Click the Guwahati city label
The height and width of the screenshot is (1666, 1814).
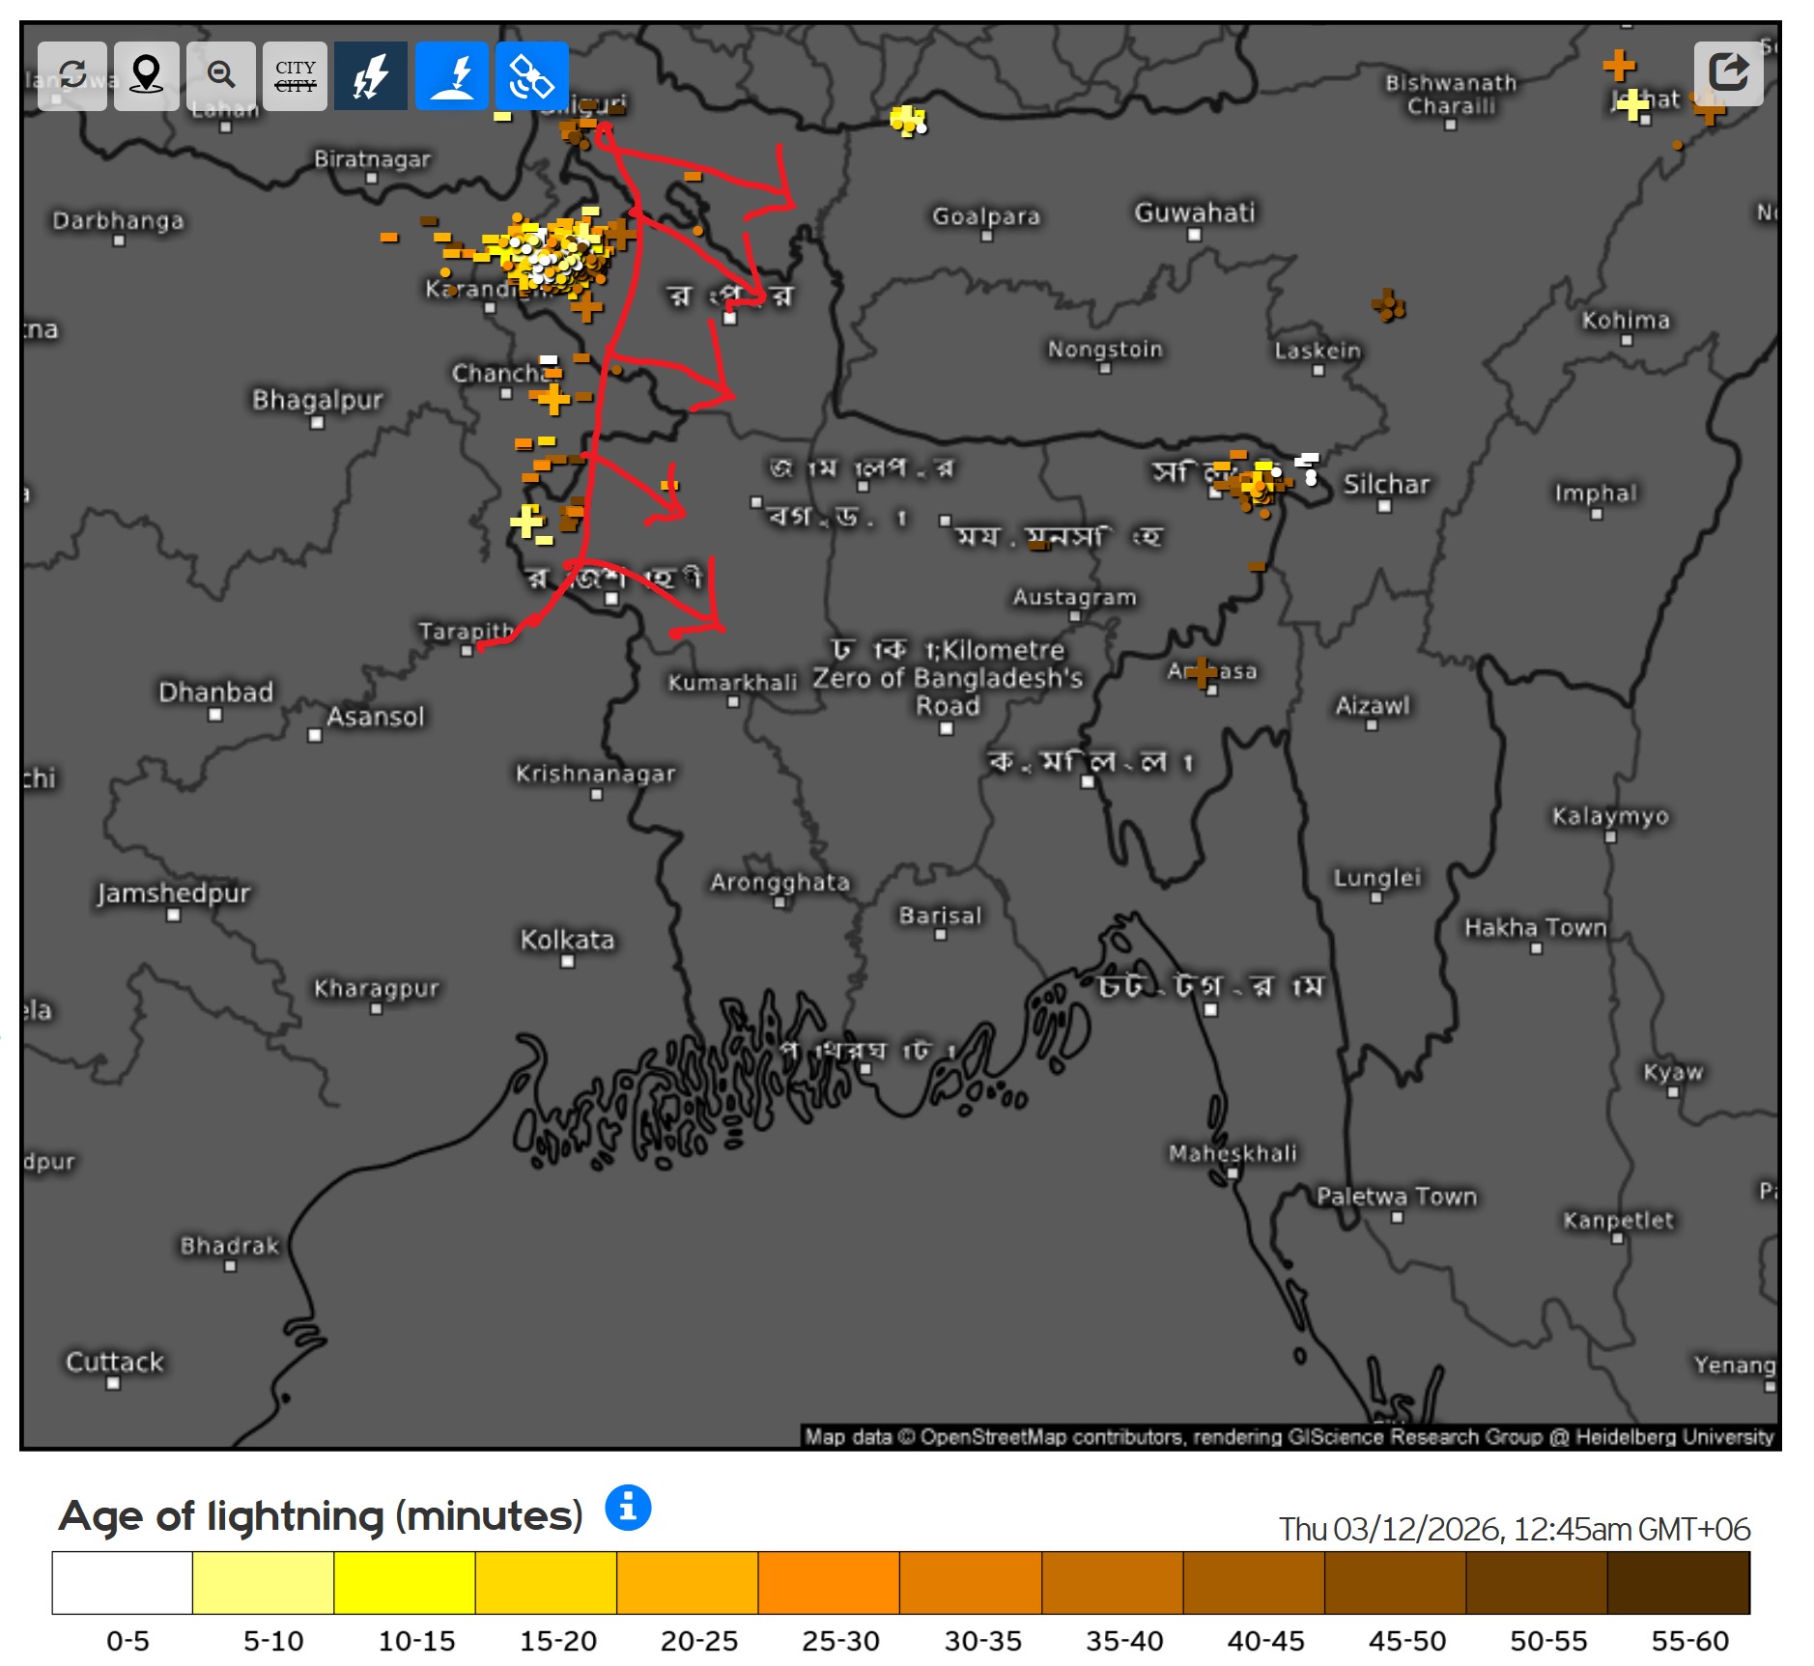1194,212
